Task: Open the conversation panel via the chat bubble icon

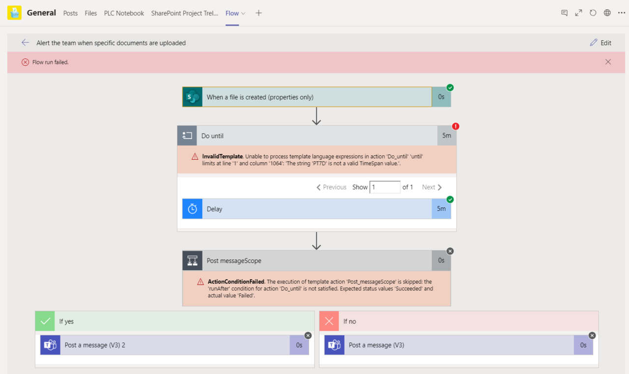Action: [564, 13]
